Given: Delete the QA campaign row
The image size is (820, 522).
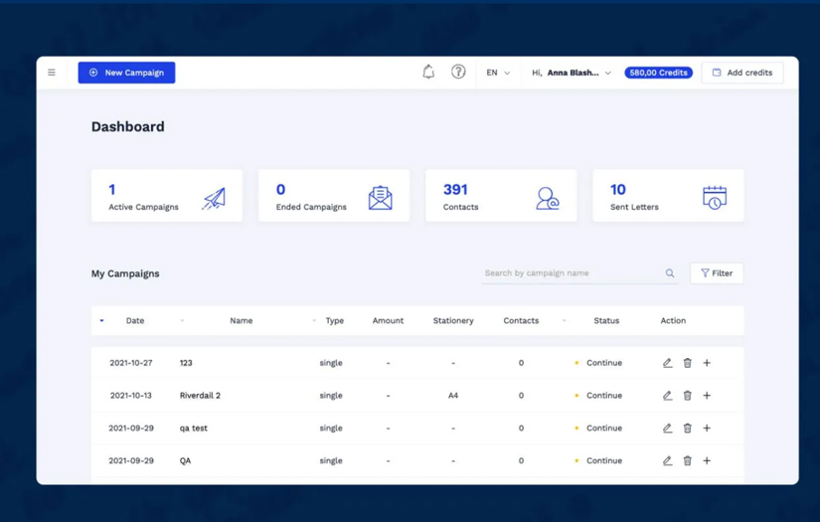Looking at the screenshot, I should point(687,461).
